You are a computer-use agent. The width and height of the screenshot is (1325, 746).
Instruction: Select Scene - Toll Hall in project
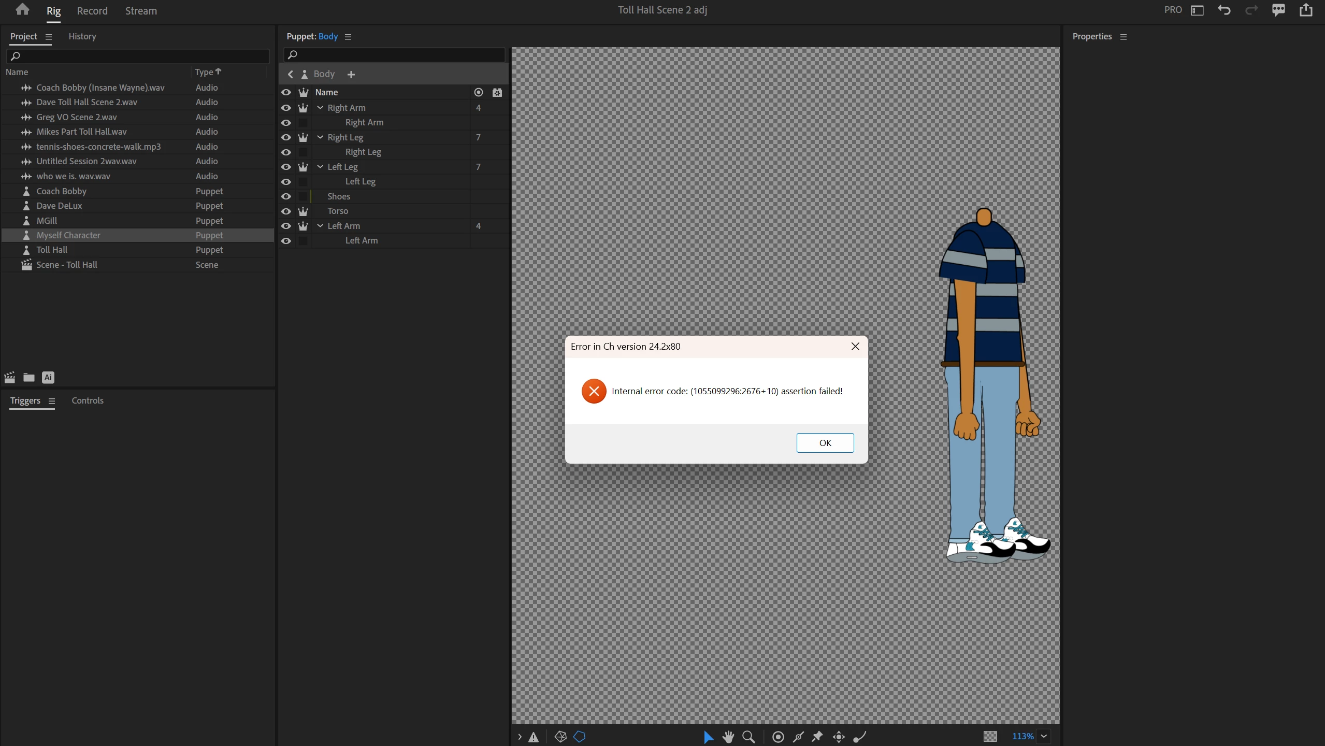pyautogui.click(x=67, y=265)
